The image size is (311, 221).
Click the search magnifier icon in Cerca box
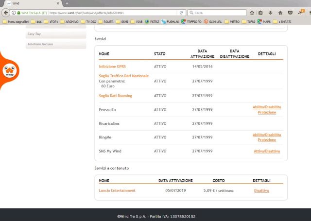(191, 13)
